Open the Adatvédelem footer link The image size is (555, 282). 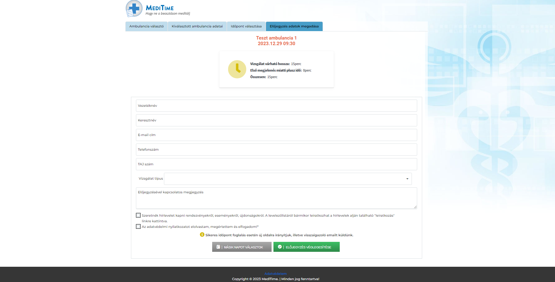point(276,274)
